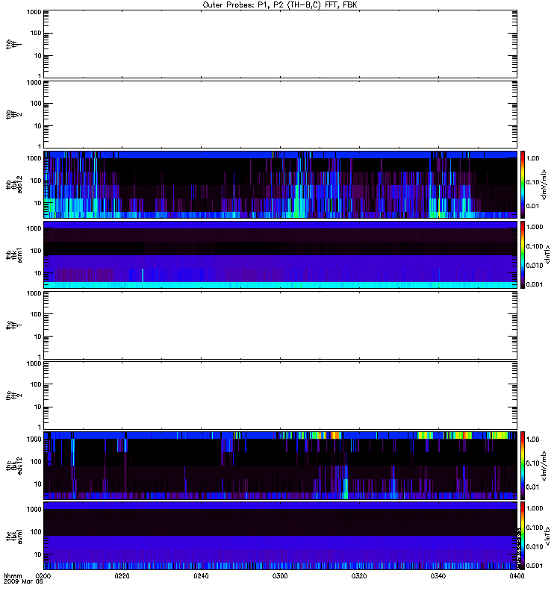Viewport: 560px width, 597px height.
Task: Click the "0200" time axis label
Action: click(x=43, y=576)
